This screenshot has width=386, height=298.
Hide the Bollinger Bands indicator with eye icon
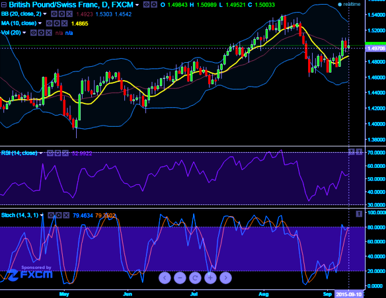(54, 14)
